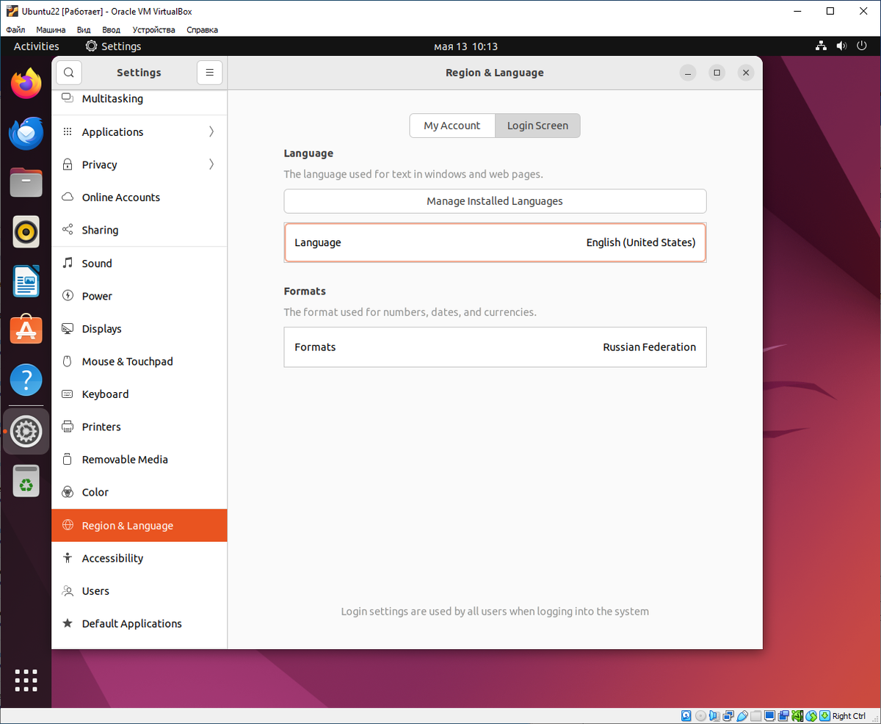This screenshot has width=881, height=724.
Task: Click the power icon in top bar
Action: click(862, 46)
